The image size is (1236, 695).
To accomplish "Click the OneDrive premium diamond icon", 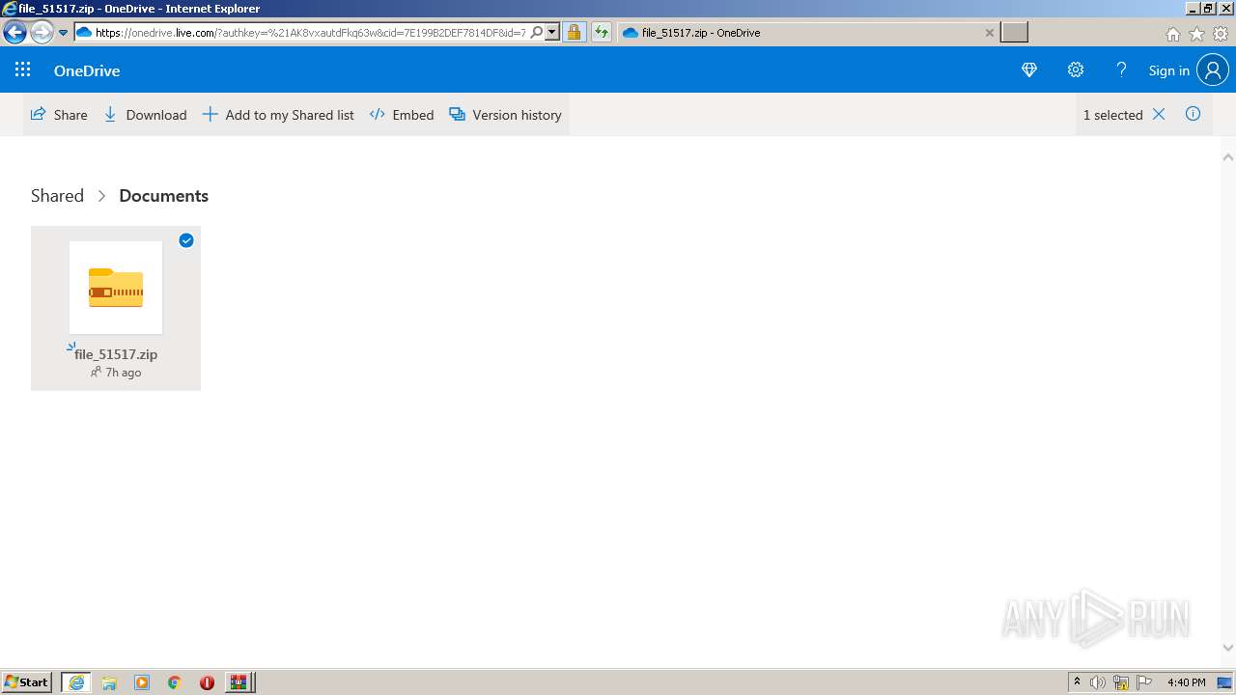I will point(1029,69).
